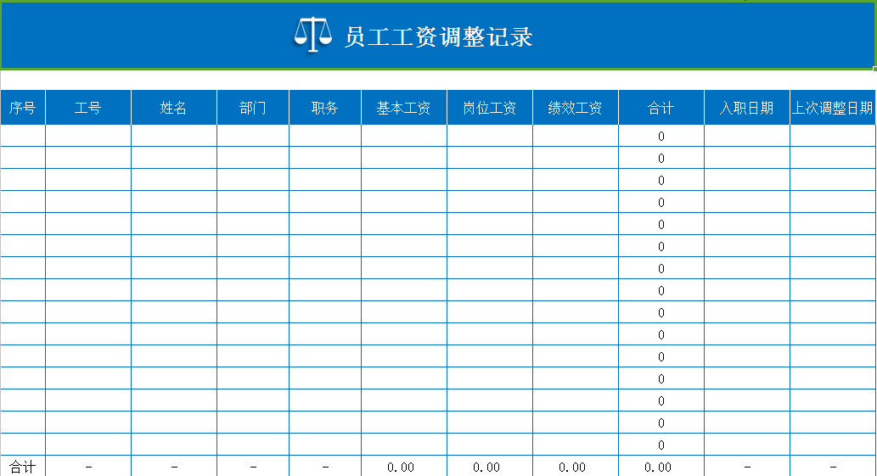Click the 基本工资 header cell

(404, 107)
